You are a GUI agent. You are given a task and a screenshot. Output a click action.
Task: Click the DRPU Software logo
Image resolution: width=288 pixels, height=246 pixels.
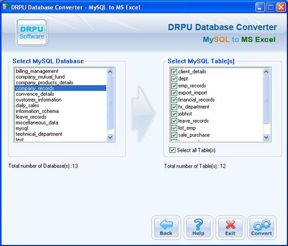click(x=32, y=32)
